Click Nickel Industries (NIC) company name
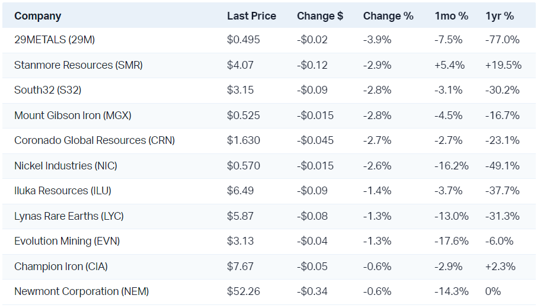The image size is (537, 308). point(66,166)
